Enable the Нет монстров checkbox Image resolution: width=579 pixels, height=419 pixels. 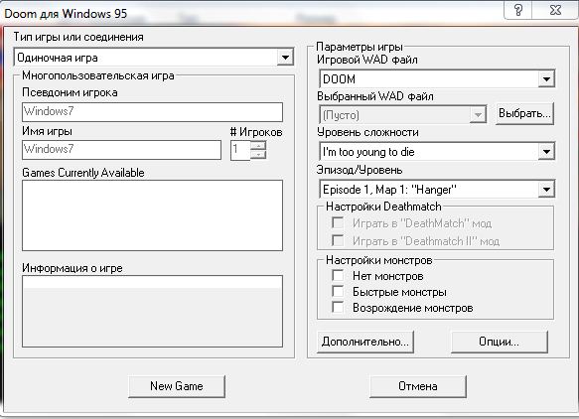(x=338, y=275)
